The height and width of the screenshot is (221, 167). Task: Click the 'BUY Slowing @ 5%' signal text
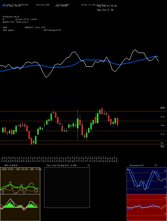(52, 30)
